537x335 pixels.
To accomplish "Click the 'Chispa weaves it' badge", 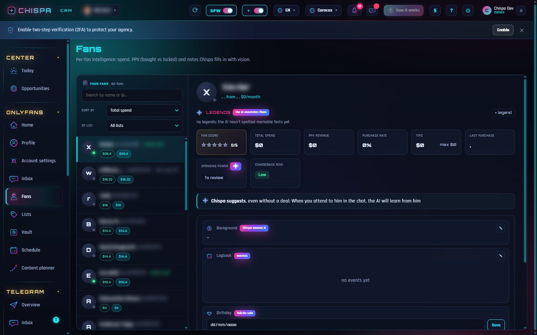I will click(x=254, y=228).
